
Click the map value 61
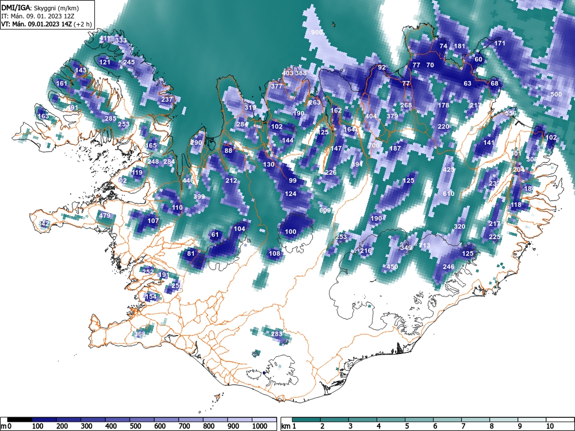(x=215, y=234)
